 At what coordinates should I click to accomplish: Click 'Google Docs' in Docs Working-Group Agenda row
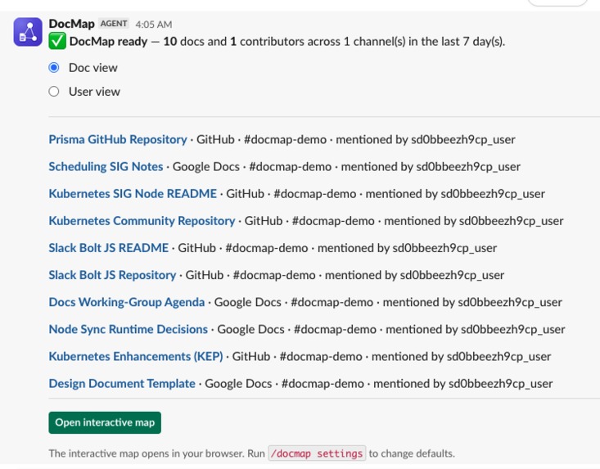[247, 303]
